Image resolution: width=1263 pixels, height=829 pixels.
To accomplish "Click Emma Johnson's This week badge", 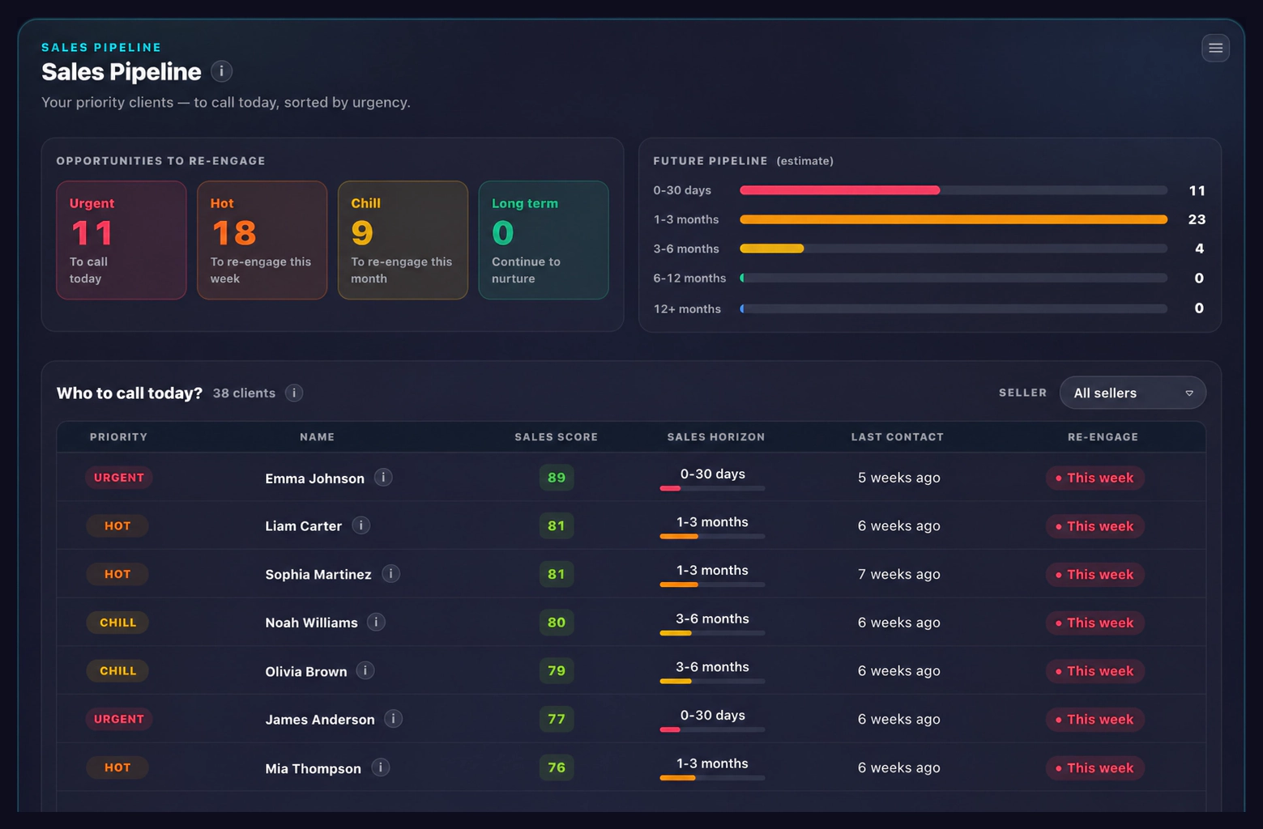I will pyautogui.click(x=1094, y=478).
